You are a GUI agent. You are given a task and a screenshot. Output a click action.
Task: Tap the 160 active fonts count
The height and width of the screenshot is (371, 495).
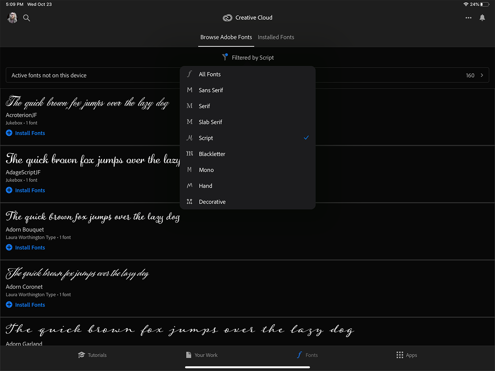(470, 75)
